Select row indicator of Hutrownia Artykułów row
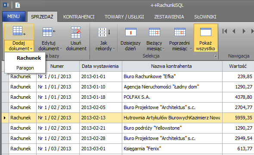 click(x=5, y=118)
